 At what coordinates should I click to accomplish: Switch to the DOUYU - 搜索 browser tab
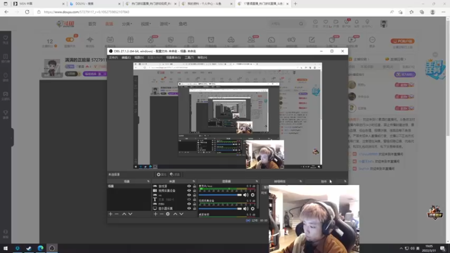click(94, 4)
